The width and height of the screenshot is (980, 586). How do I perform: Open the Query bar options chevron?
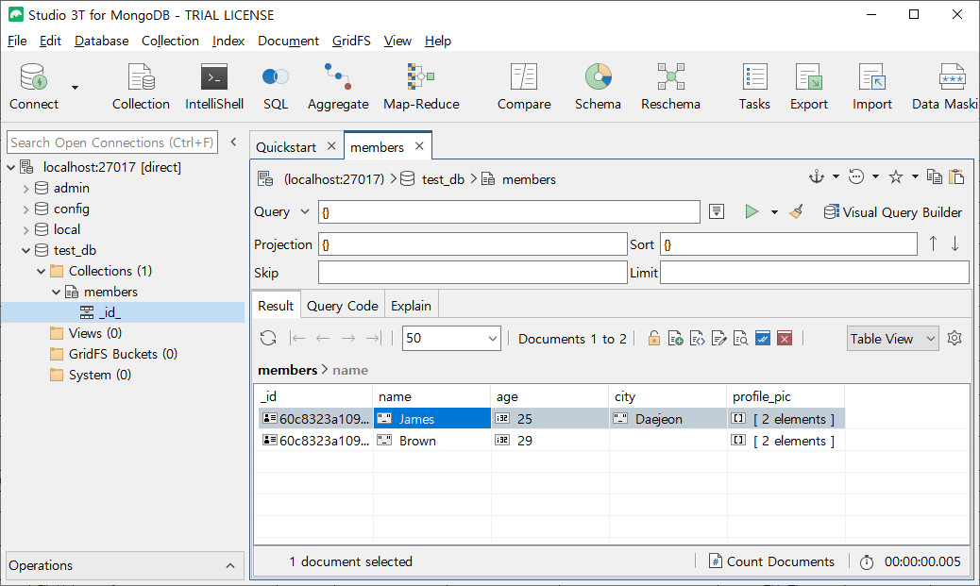[304, 211]
